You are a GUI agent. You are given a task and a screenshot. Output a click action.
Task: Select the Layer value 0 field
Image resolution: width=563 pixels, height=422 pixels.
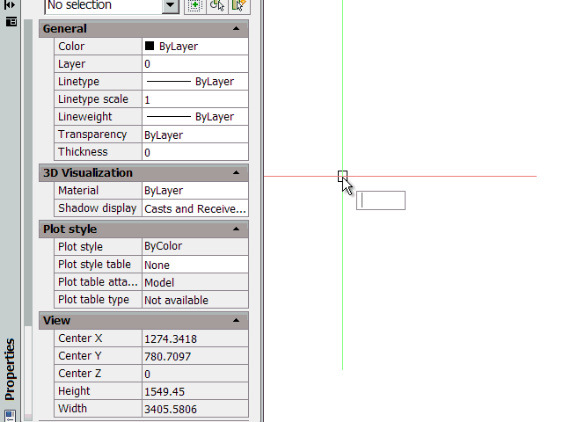tap(195, 64)
